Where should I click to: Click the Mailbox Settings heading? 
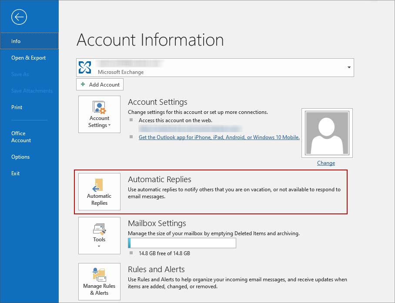[x=157, y=223]
